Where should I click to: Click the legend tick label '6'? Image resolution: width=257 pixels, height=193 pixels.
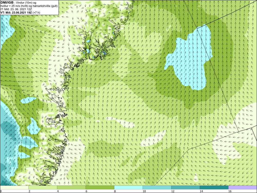pyautogui.click(x=86, y=191)
